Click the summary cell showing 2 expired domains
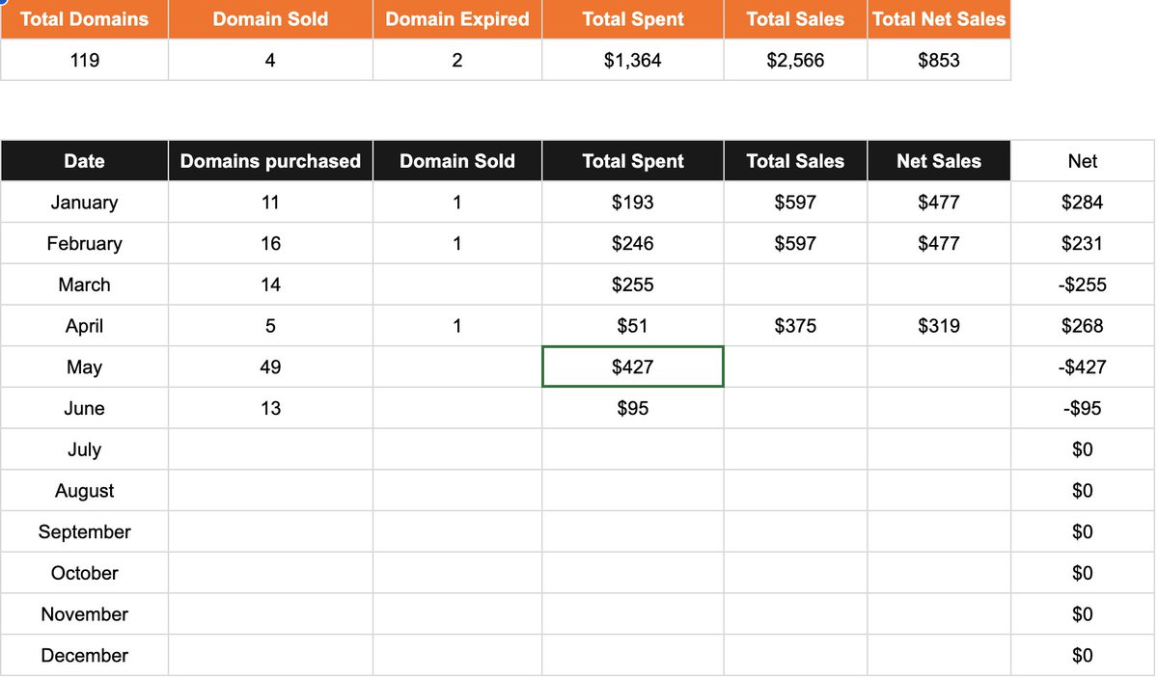 click(x=457, y=60)
